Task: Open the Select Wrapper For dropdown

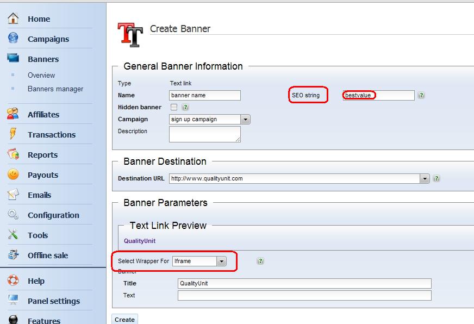Action: (x=221, y=261)
